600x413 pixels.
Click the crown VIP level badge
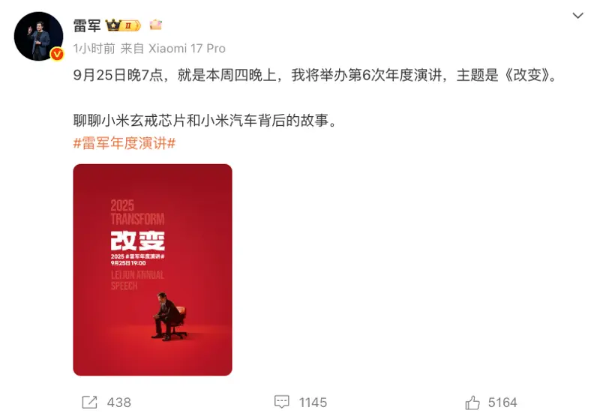pyautogui.click(x=123, y=25)
